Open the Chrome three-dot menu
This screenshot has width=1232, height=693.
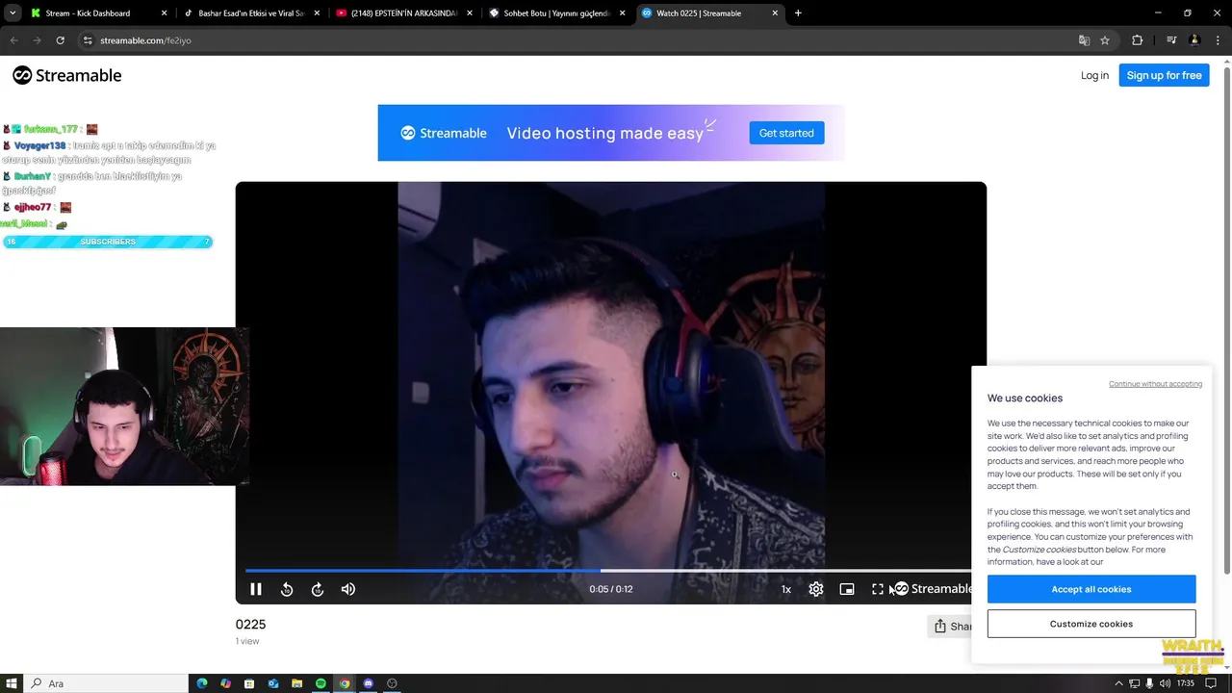[1218, 40]
